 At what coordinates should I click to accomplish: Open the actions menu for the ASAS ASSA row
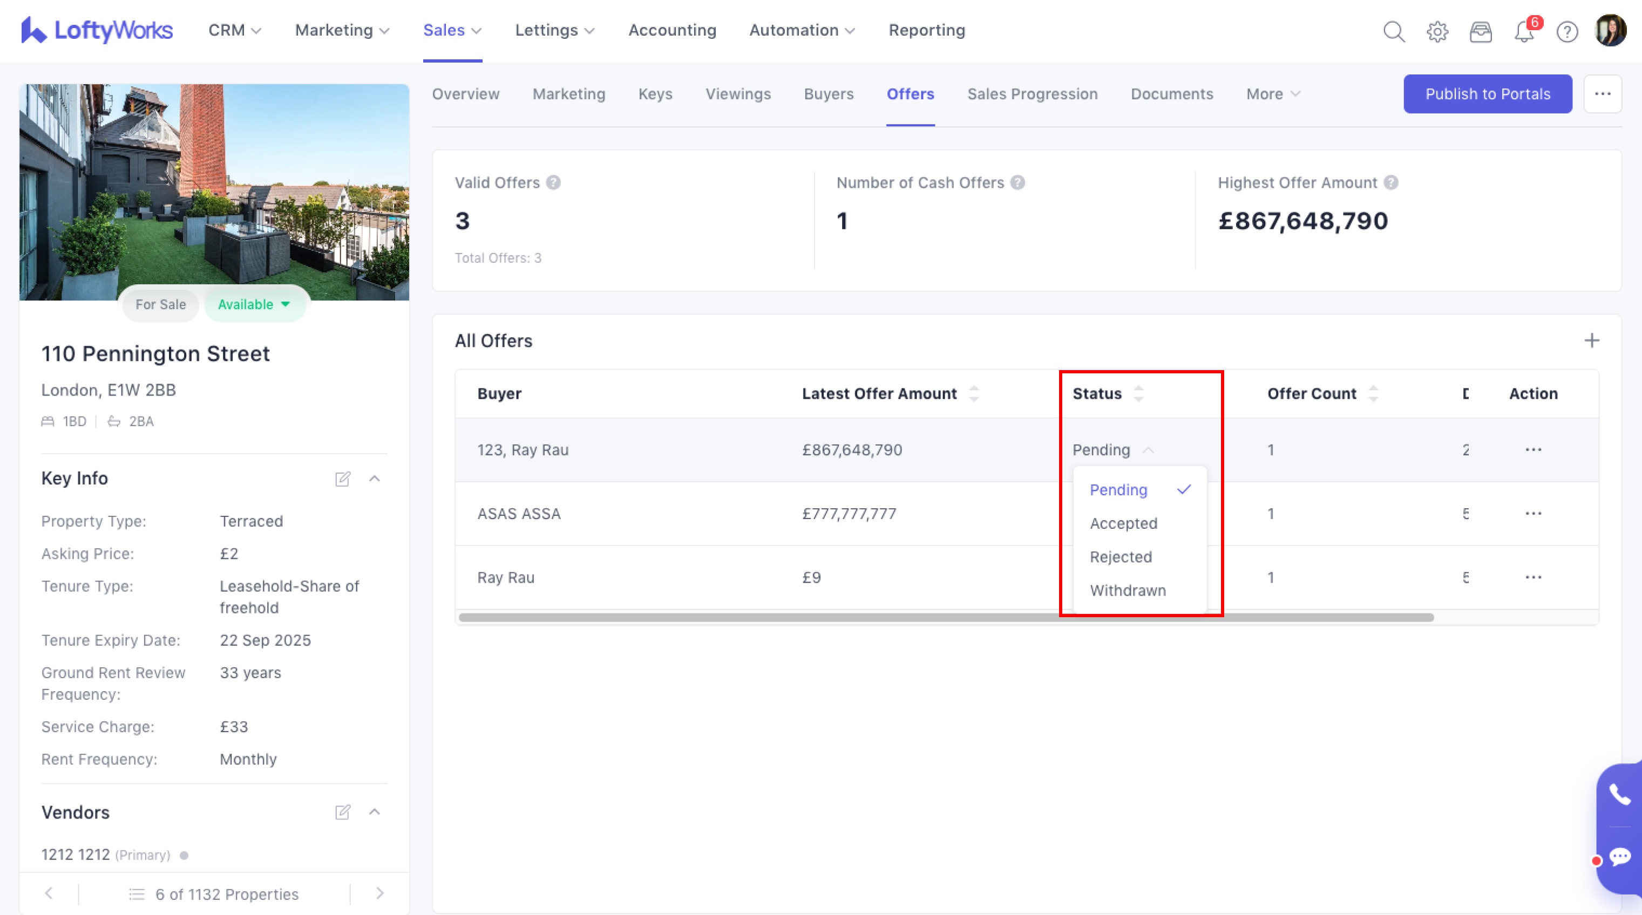(x=1533, y=514)
